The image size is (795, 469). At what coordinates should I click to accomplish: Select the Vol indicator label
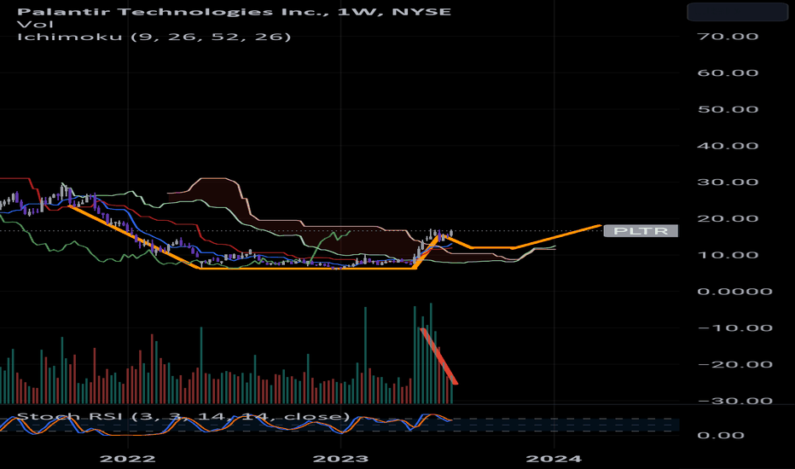pyautogui.click(x=35, y=25)
